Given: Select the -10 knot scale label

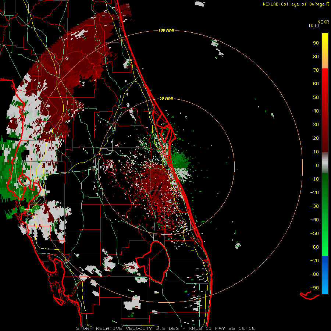Looking at the screenshot, I should (x=314, y=179).
